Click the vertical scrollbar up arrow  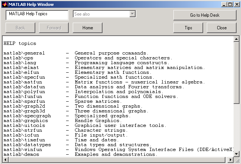(x=236, y=39)
